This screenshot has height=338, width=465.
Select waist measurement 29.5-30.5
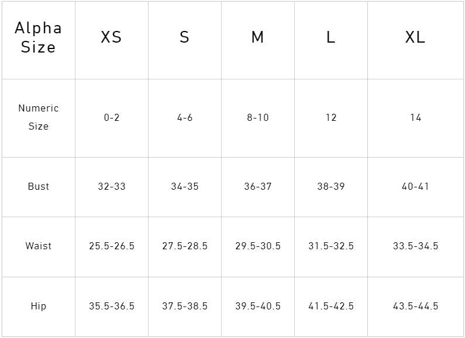pyautogui.click(x=258, y=246)
